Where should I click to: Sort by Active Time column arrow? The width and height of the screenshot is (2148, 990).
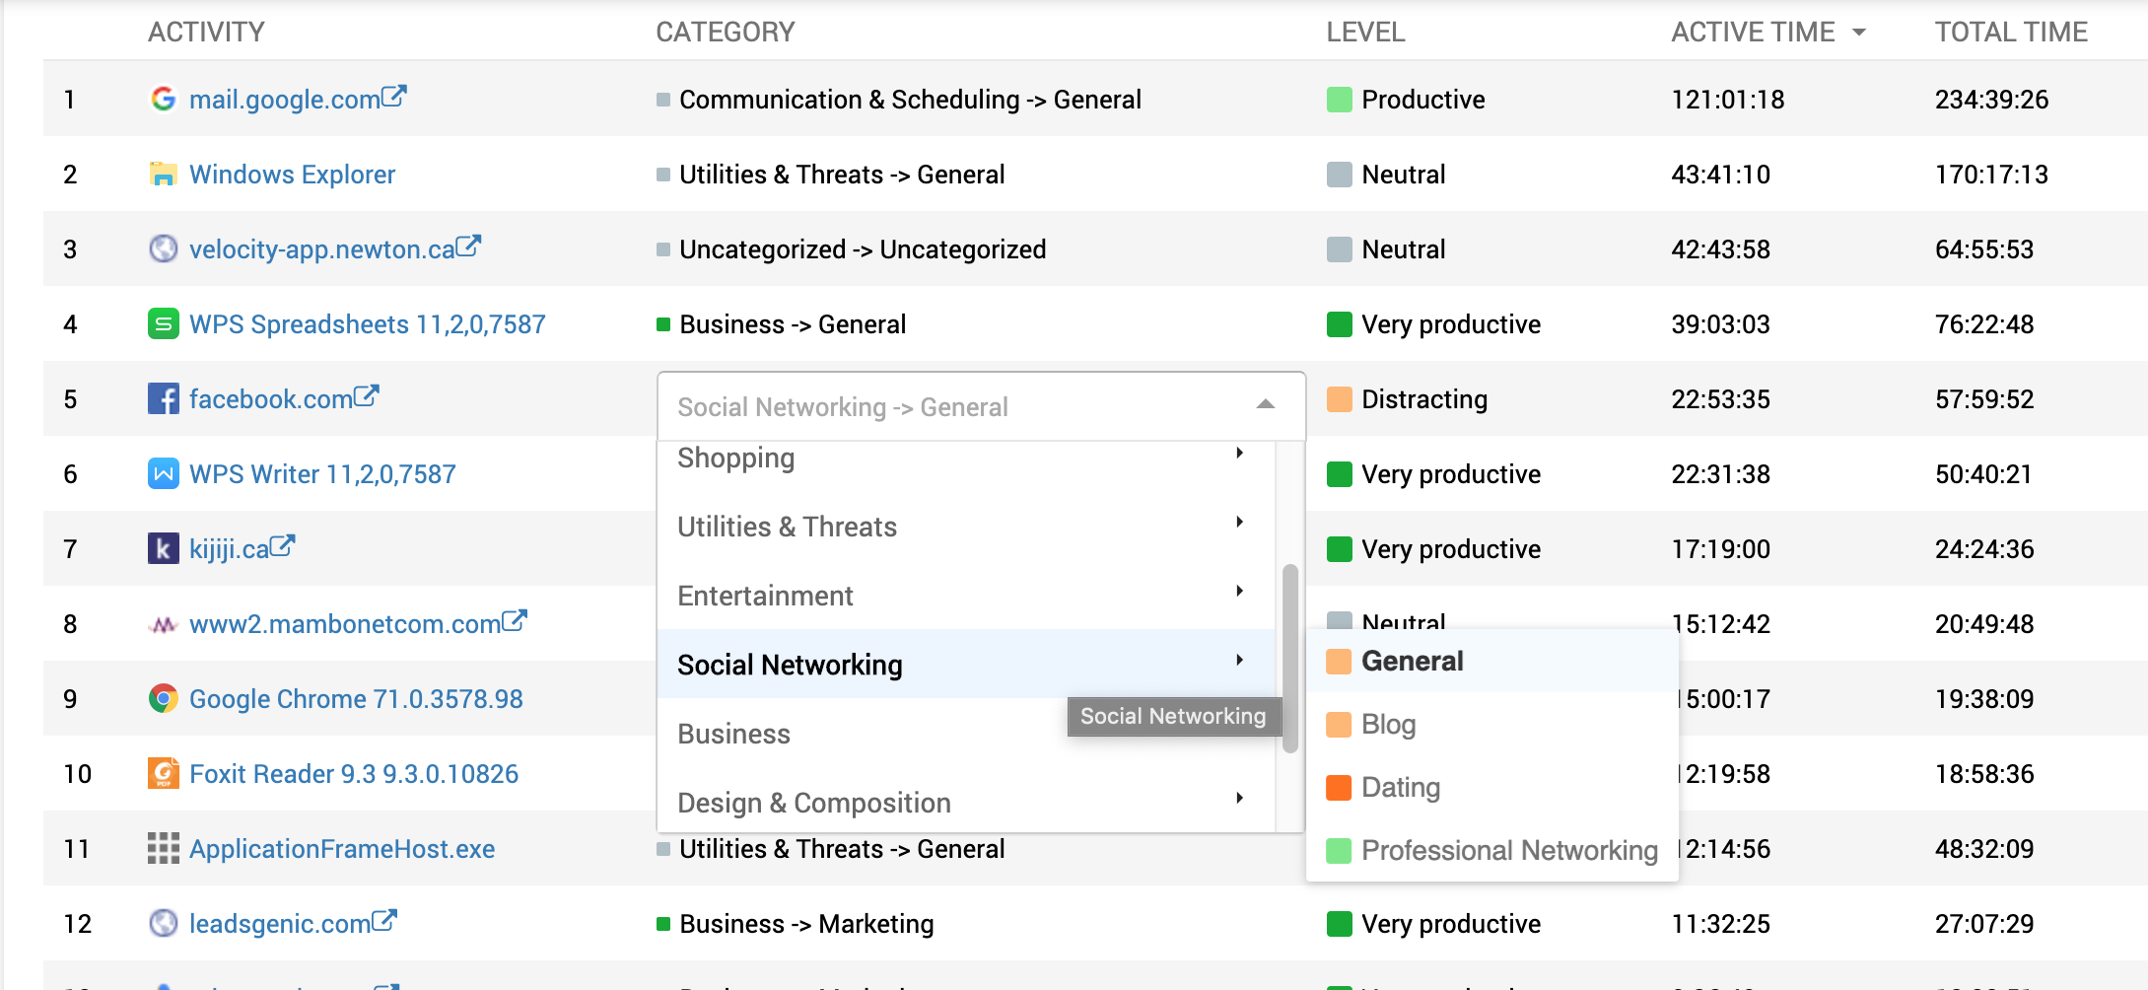tap(1859, 33)
